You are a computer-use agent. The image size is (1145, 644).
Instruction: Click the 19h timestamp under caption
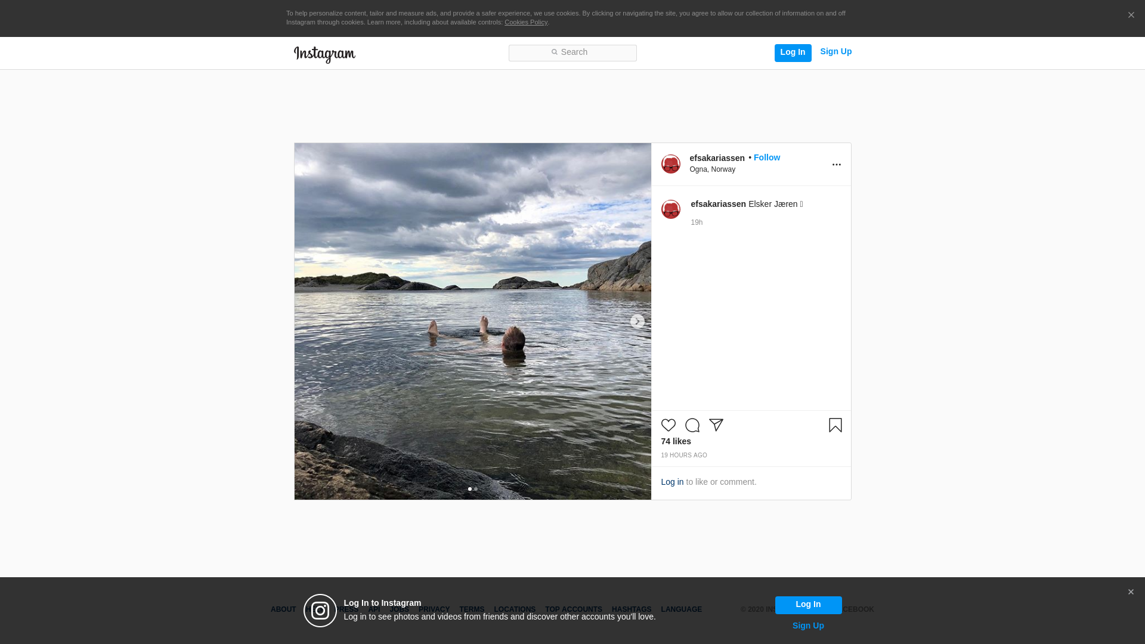coord(697,222)
